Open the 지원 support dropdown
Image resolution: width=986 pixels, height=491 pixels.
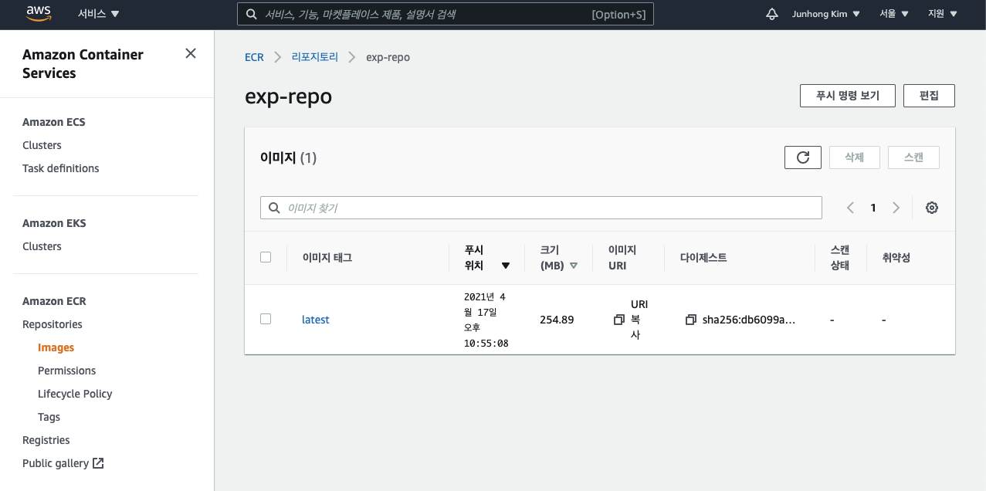tap(943, 14)
